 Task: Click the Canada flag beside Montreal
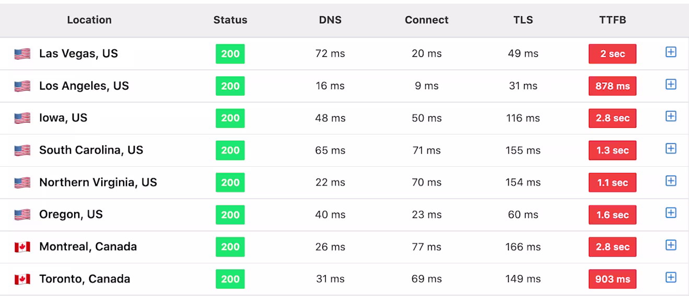22,247
